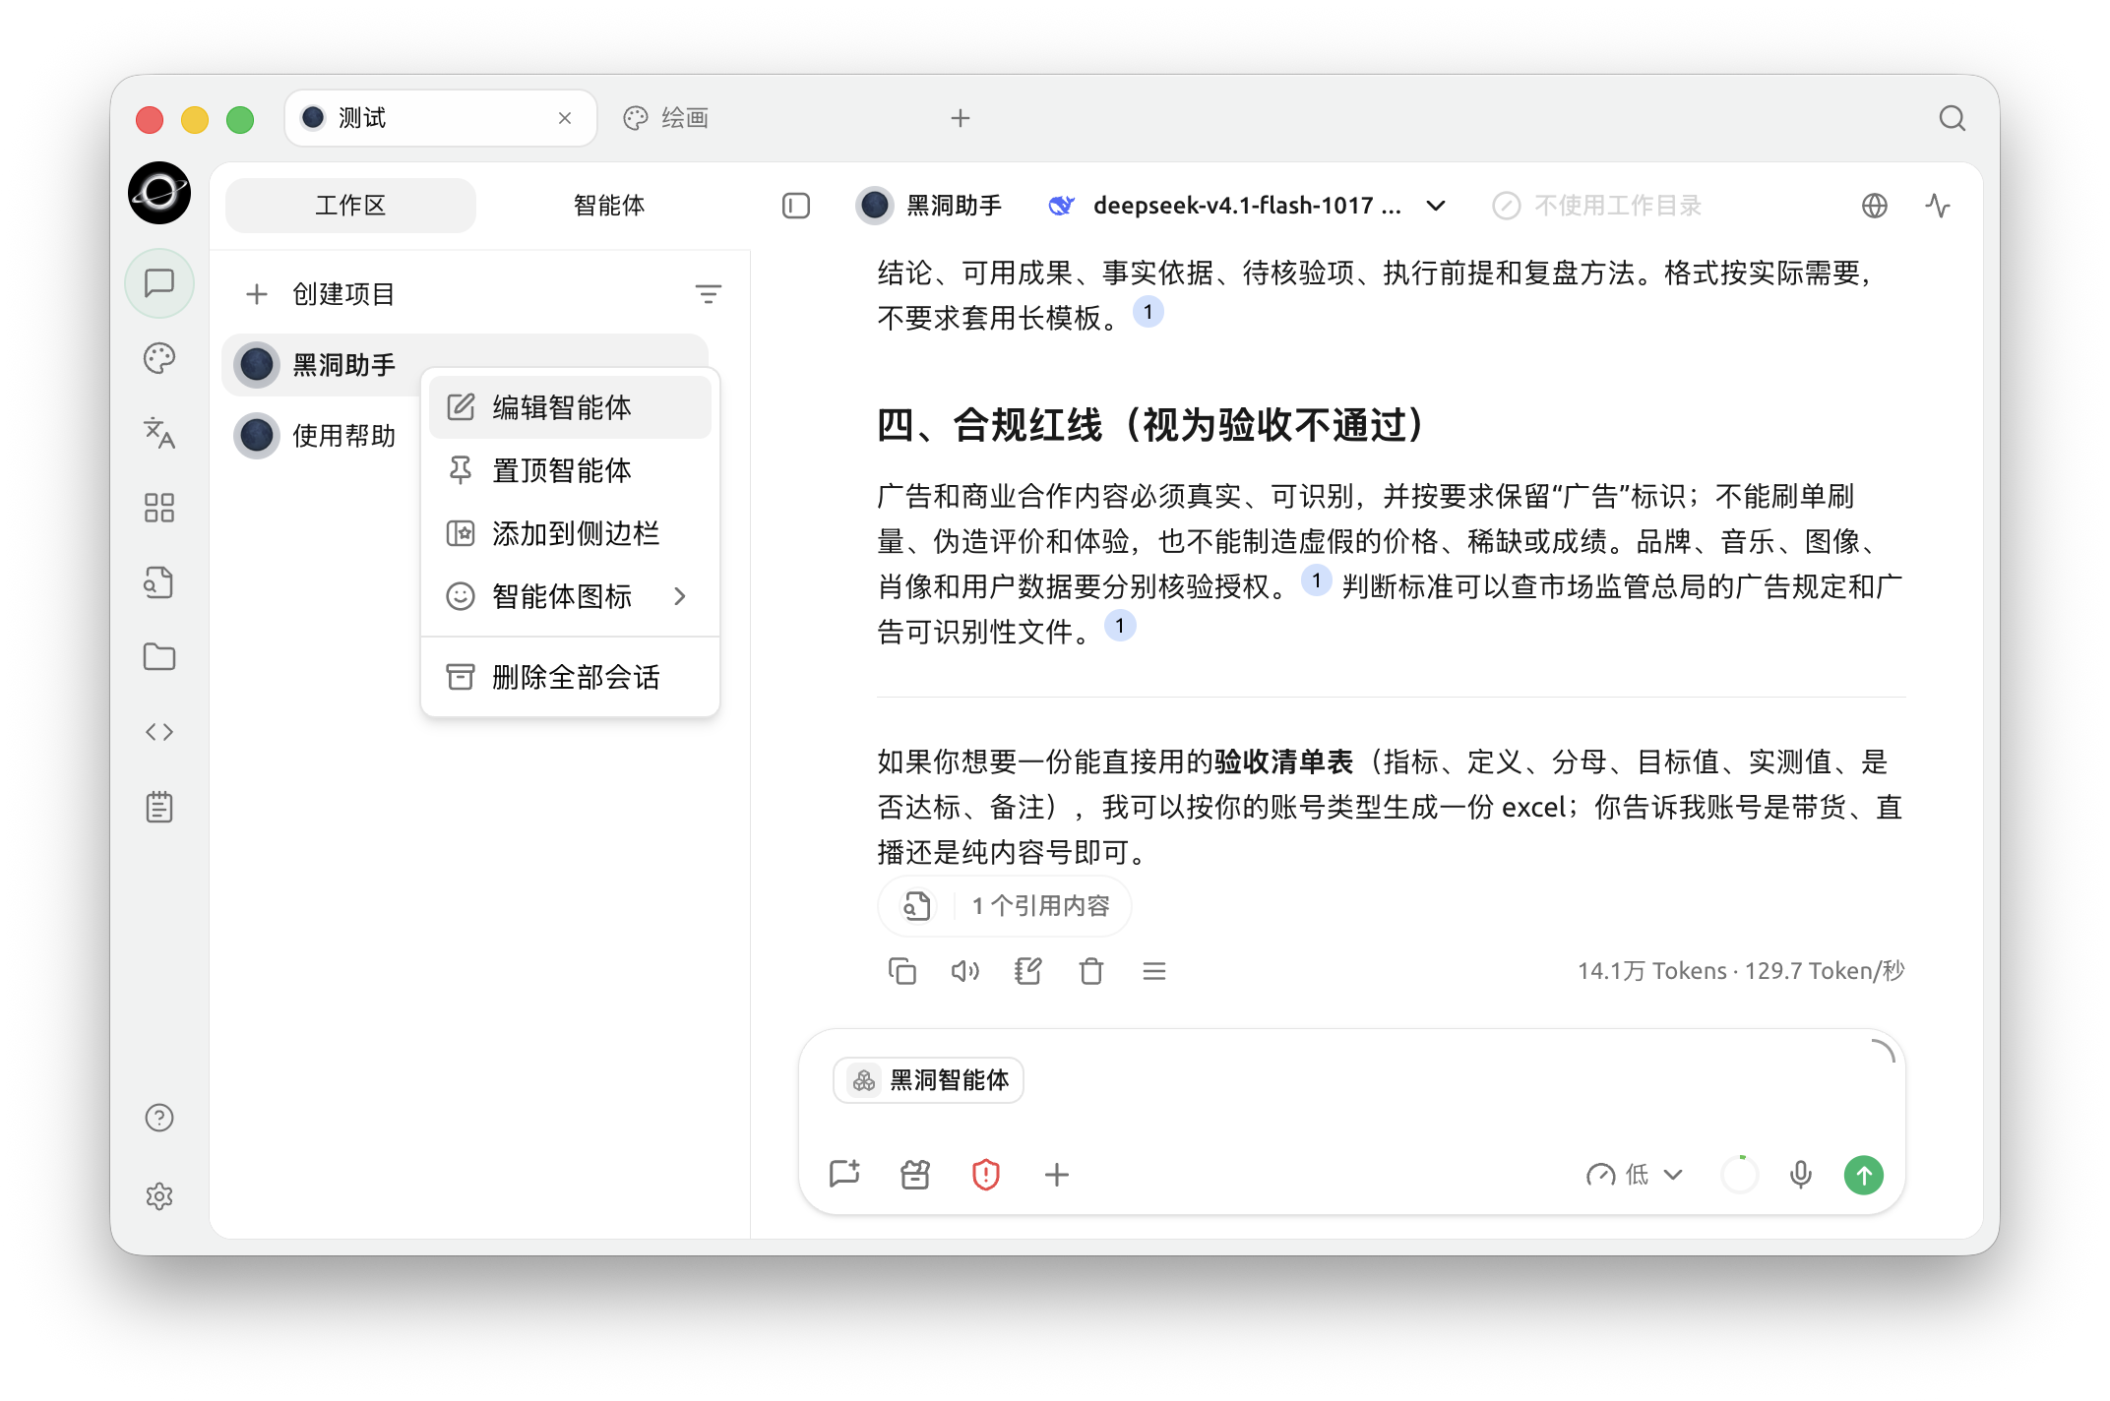Copy the assistant message
Viewport: 2110px width, 1401px height.
click(x=902, y=971)
